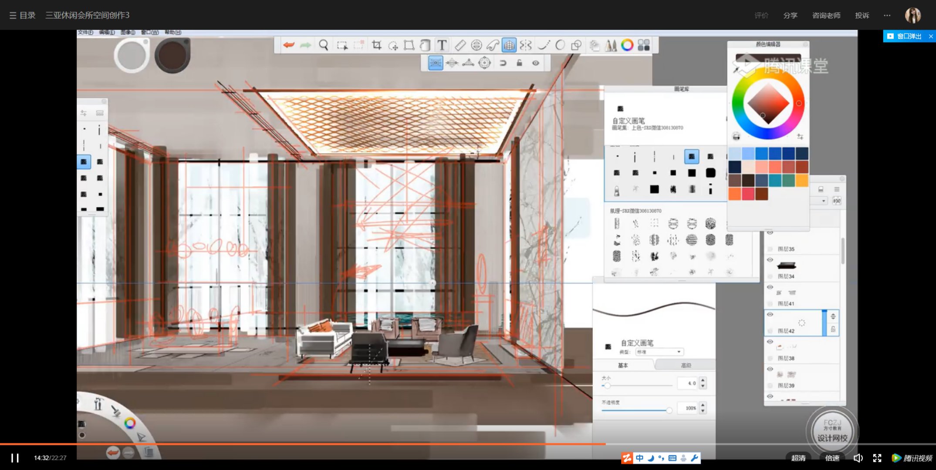Select the Text tool
This screenshot has height=470, width=936.
click(x=442, y=45)
